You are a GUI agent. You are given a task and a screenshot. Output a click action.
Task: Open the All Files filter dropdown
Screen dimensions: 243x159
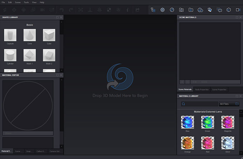tap(226, 104)
